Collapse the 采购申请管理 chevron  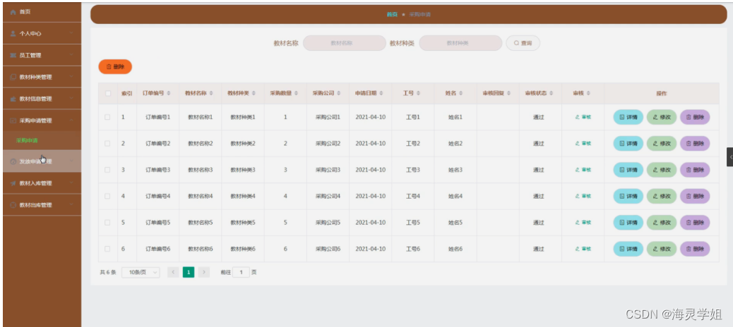coord(71,121)
